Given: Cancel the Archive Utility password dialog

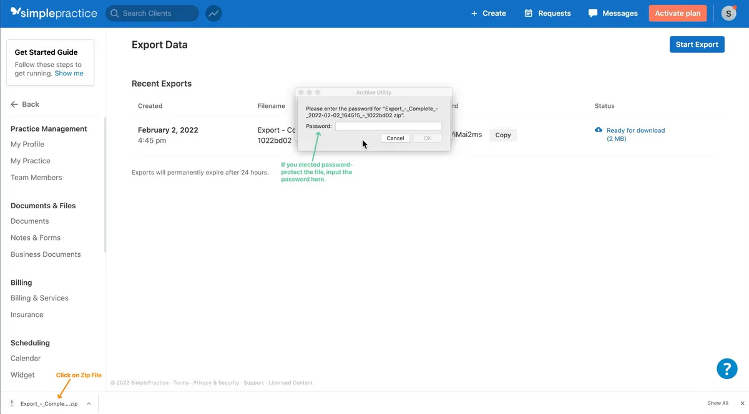Looking at the screenshot, I should click(x=395, y=138).
